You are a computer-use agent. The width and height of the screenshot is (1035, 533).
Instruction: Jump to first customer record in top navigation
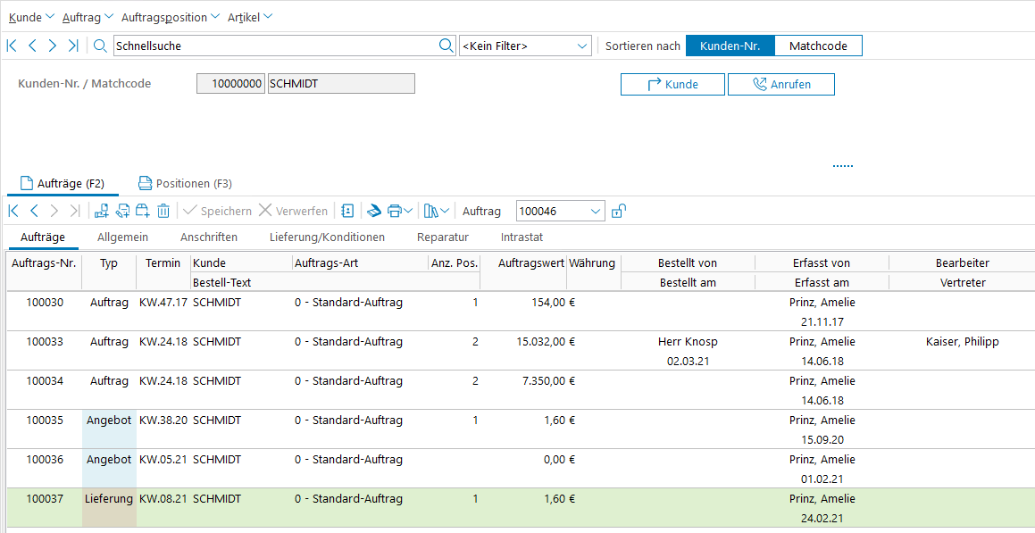click(x=12, y=46)
